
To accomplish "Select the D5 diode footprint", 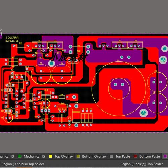I will point(62,97).
